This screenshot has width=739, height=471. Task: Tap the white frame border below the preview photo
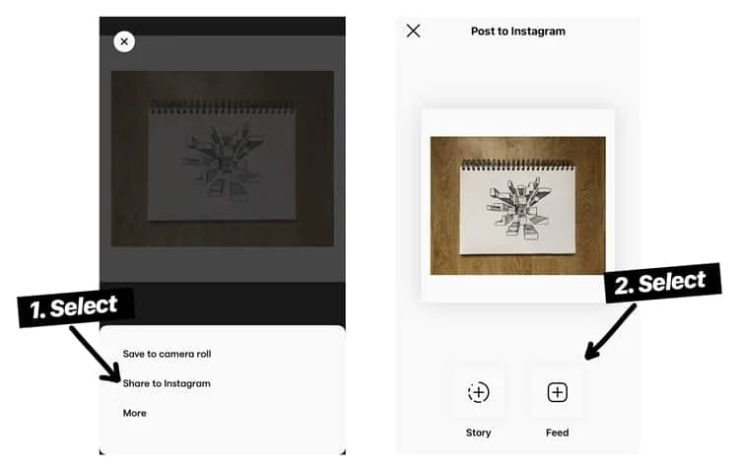[517, 288]
